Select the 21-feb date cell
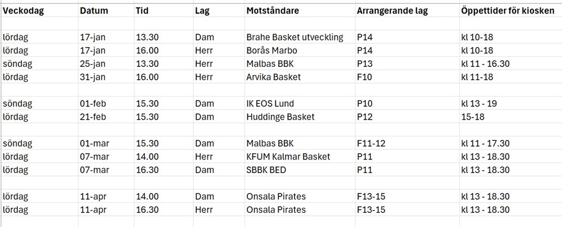This screenshot has width=562, height=227. tap(93, 117)
